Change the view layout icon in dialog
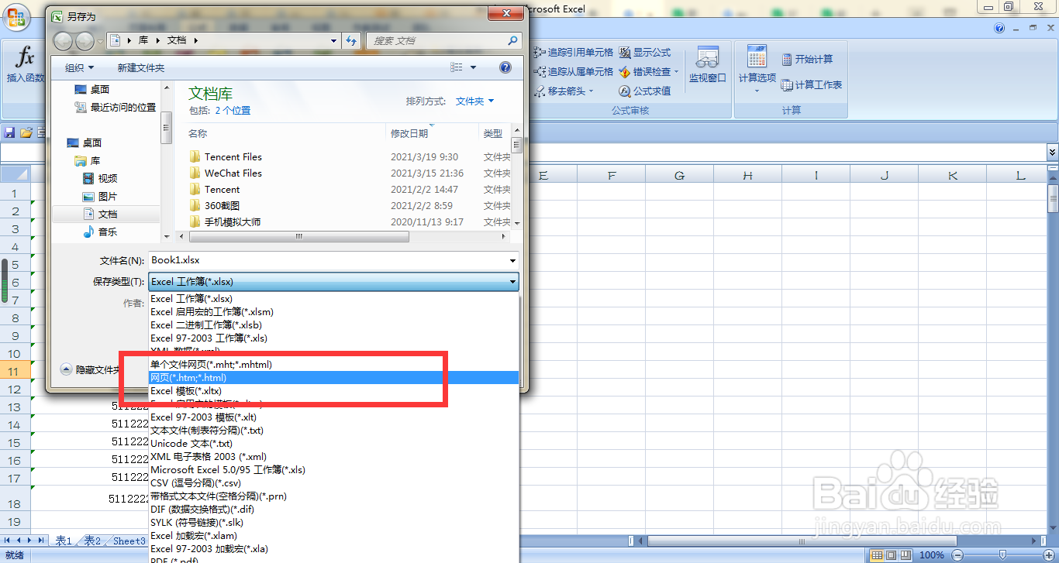This screenshot has width=1059, height=563. (x=457, y=67)
